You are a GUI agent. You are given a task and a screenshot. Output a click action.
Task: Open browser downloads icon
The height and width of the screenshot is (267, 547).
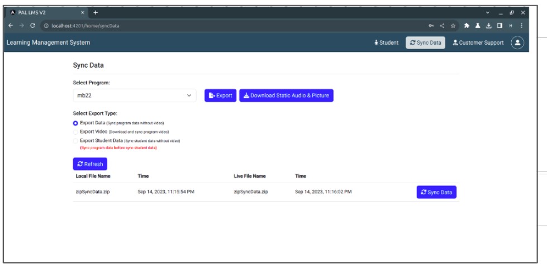pos(489,26)
